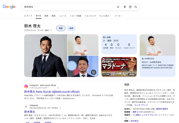Open the ニュース tab
The width and height of the screenshot is (179, 123).
[62, 16]
